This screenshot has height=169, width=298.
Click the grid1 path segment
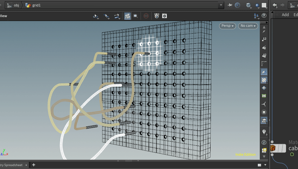(33, 5)
